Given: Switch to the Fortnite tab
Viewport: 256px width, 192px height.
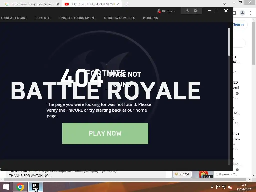Looking at the screenshot, I should (x=43, y=18).
